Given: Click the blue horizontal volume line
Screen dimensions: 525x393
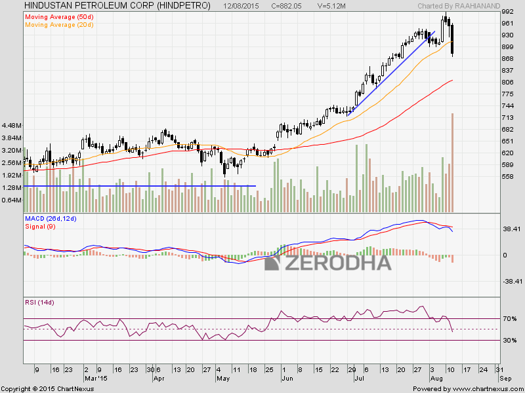Looking at the screenshot, I should (x=139, y=186).
